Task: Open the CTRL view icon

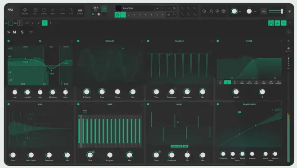Action: (44, 11)
